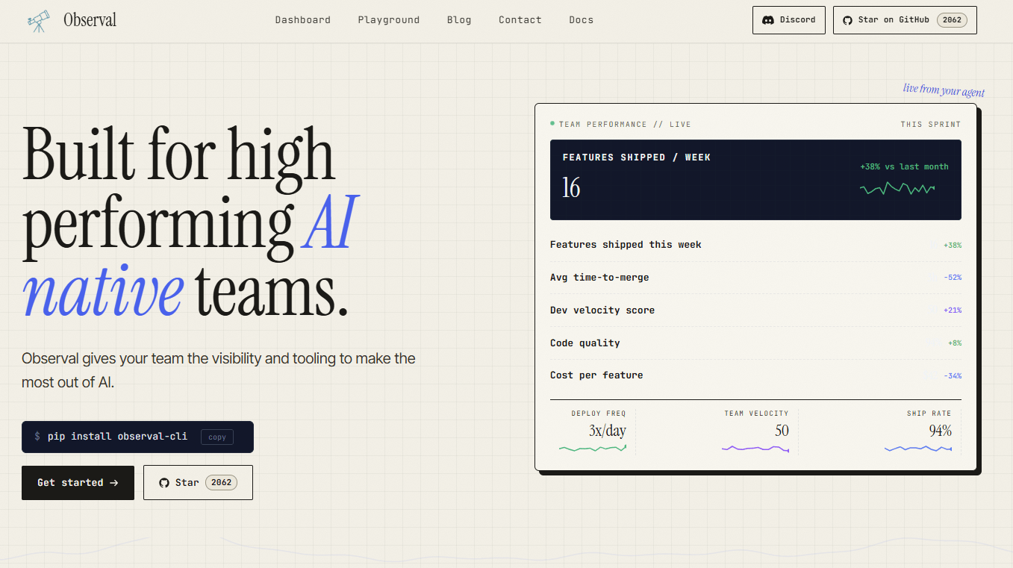The image size is (1013, 568).
Task: Click the +21% value
Action: click(952, 310)
